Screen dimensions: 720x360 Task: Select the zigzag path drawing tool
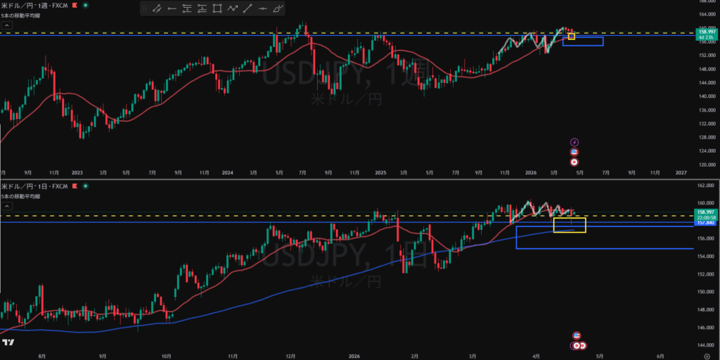232,9
